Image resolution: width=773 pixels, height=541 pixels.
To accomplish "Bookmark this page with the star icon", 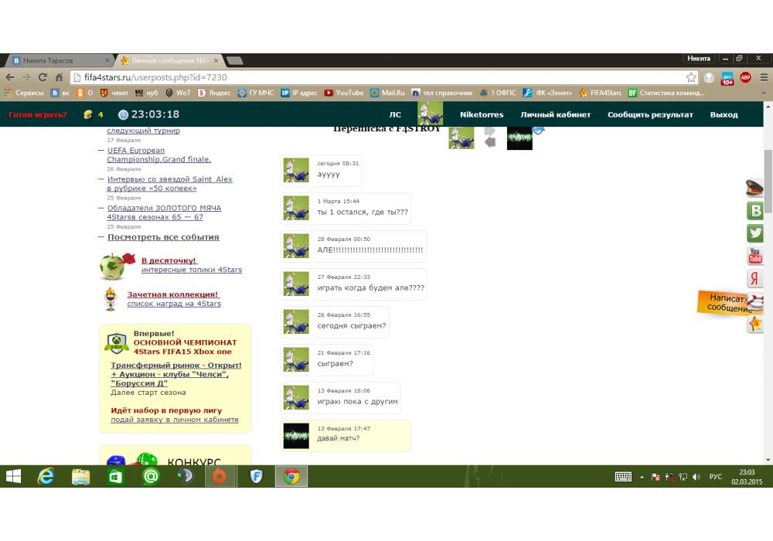I will coord(691,77).
